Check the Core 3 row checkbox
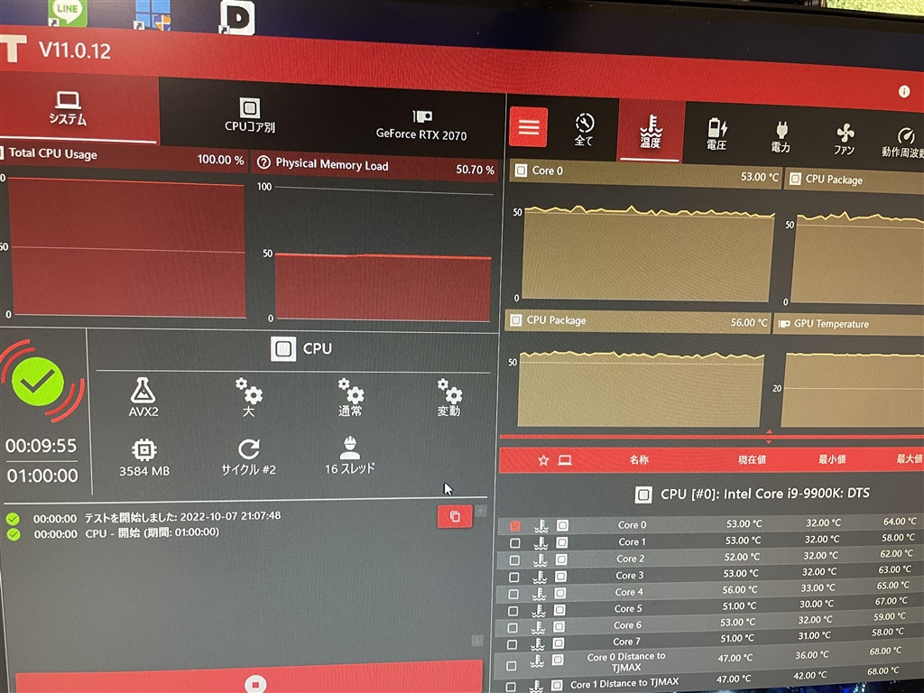Viewport: 924px width, 693px height. point(513,577)
